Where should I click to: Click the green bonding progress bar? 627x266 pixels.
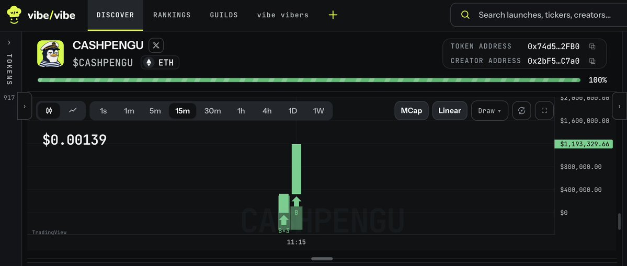click(x=309, y=80)
